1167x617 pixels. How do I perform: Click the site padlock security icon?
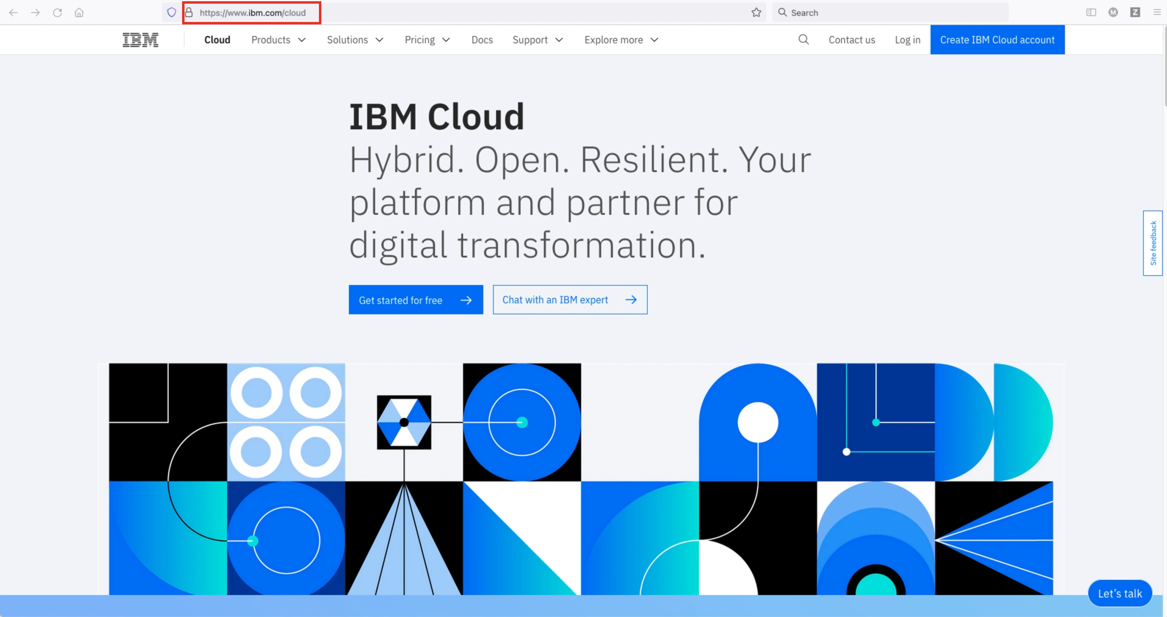tap(189, 13)
